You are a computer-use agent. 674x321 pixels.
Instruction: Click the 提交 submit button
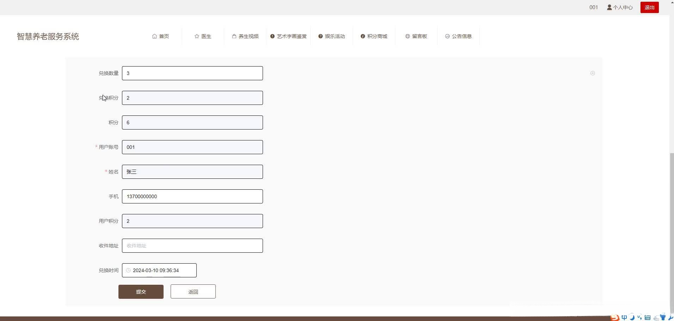click(140, 291)
